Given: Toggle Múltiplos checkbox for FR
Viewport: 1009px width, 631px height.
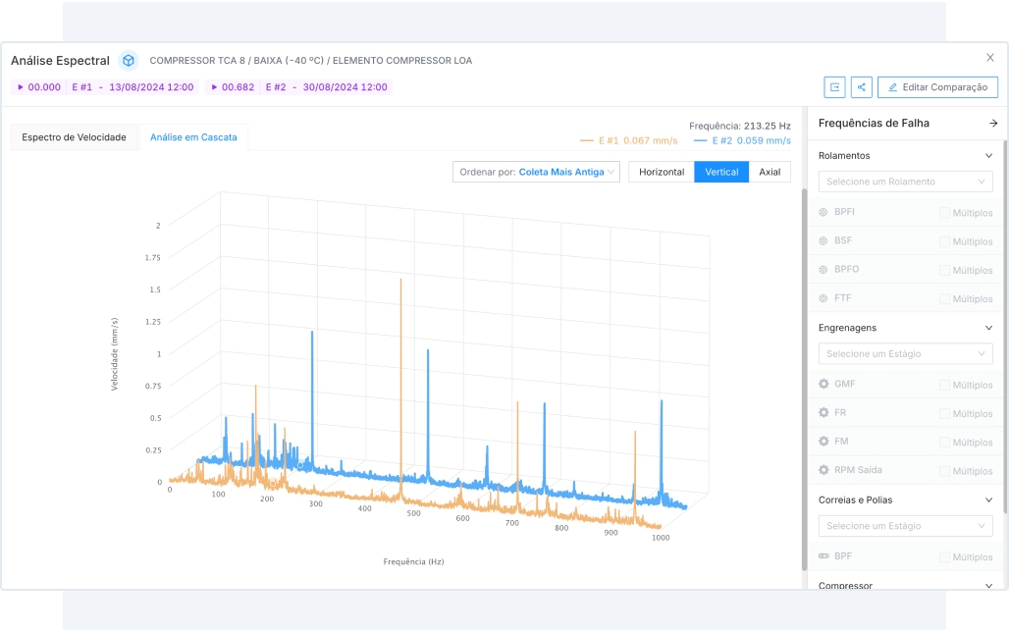Looking at the screenshot, I should click(x=944, y=413).
